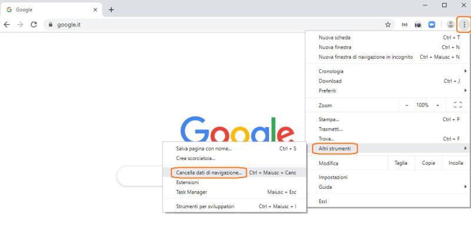The image size is (471, 247).
Task: Increase zoom with plus button
Action: point(437,105)
